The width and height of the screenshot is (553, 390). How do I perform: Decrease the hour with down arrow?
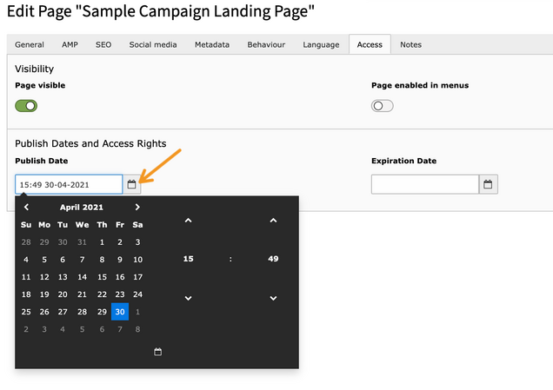(189, 298)
